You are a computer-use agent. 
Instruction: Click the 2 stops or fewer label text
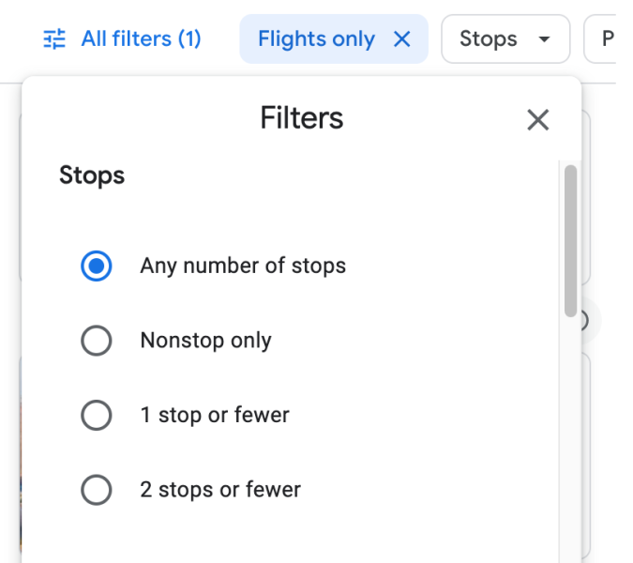click(220, 490)
